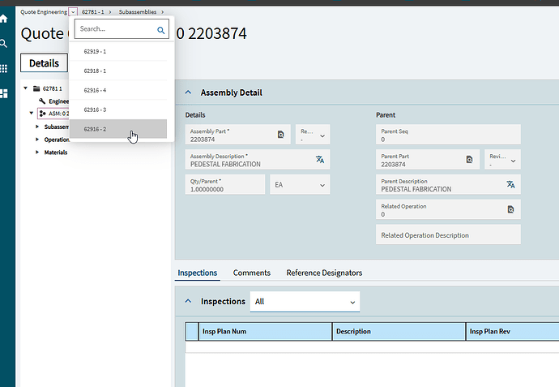Viewport: 559px width, 387px height.
Task: Open Inspections filter All dropdown
Action: click(x=305, y=302)
